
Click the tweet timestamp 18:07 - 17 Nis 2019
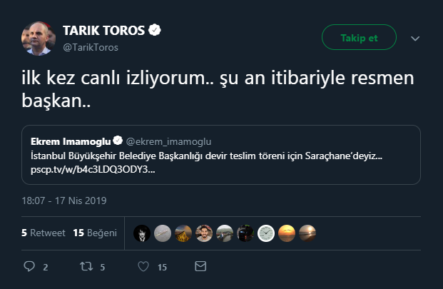(63, 201)
